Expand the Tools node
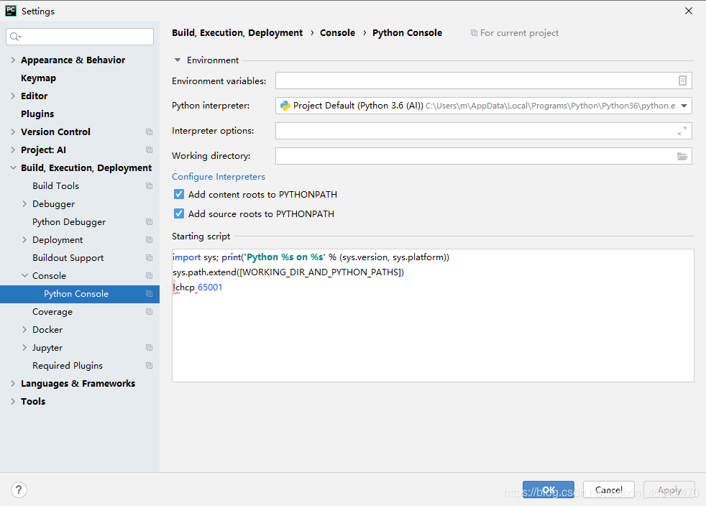 (x=13, y=402)
